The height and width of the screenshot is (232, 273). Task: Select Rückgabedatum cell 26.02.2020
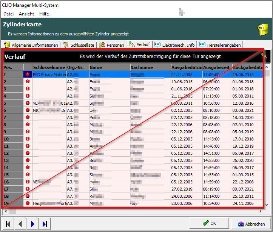(247, 160)
